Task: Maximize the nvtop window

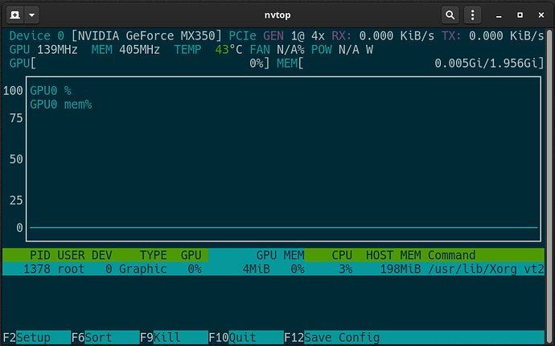Action: click(520, 14)
